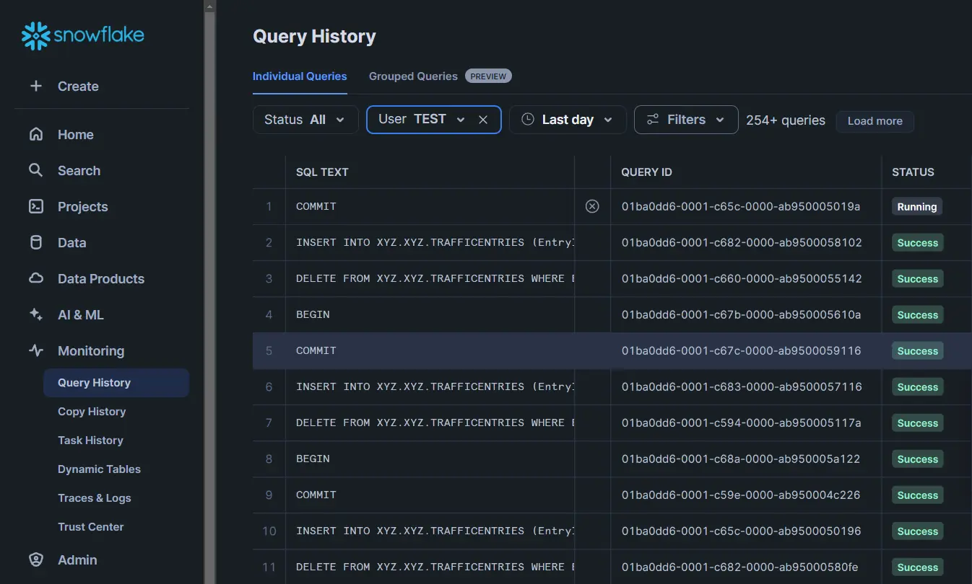Click query ID 01ba0dd6-0001-c65c-0000-ab950005019a

click(741, 206)
